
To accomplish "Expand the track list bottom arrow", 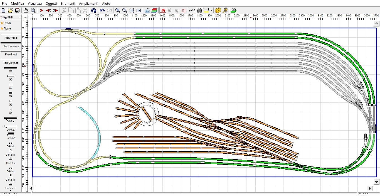I will (x=11, y=190).
